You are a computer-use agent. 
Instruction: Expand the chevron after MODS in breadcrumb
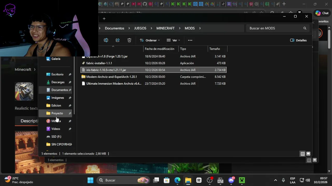200,28
